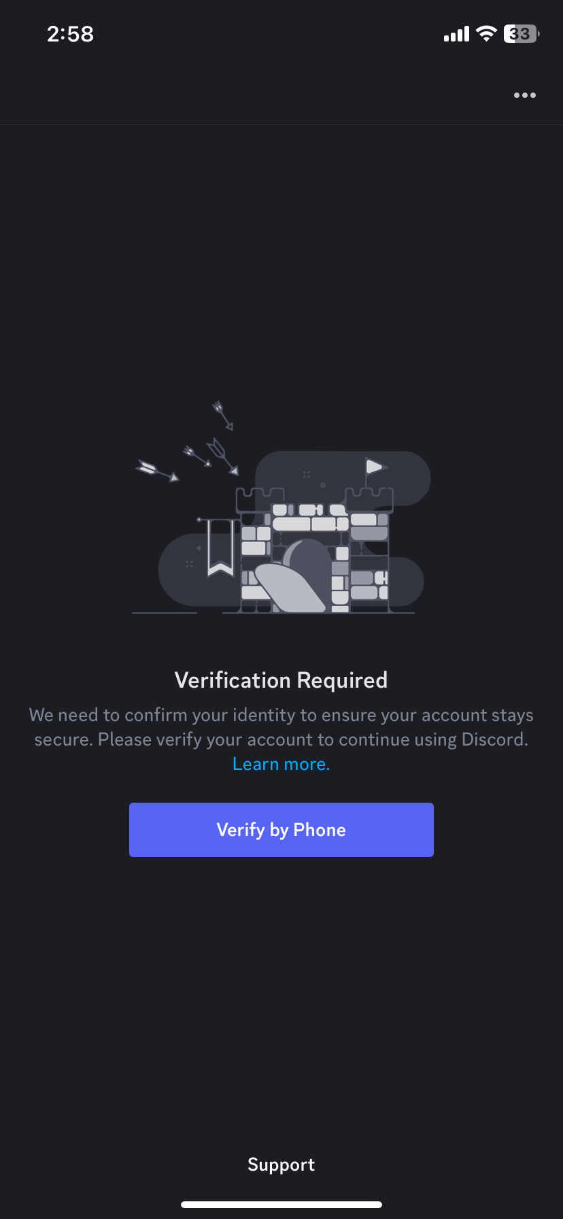Click the left castle tower battlement
Screen dimensions: 563x1219
pyautogui.click(x=260, y=499)
